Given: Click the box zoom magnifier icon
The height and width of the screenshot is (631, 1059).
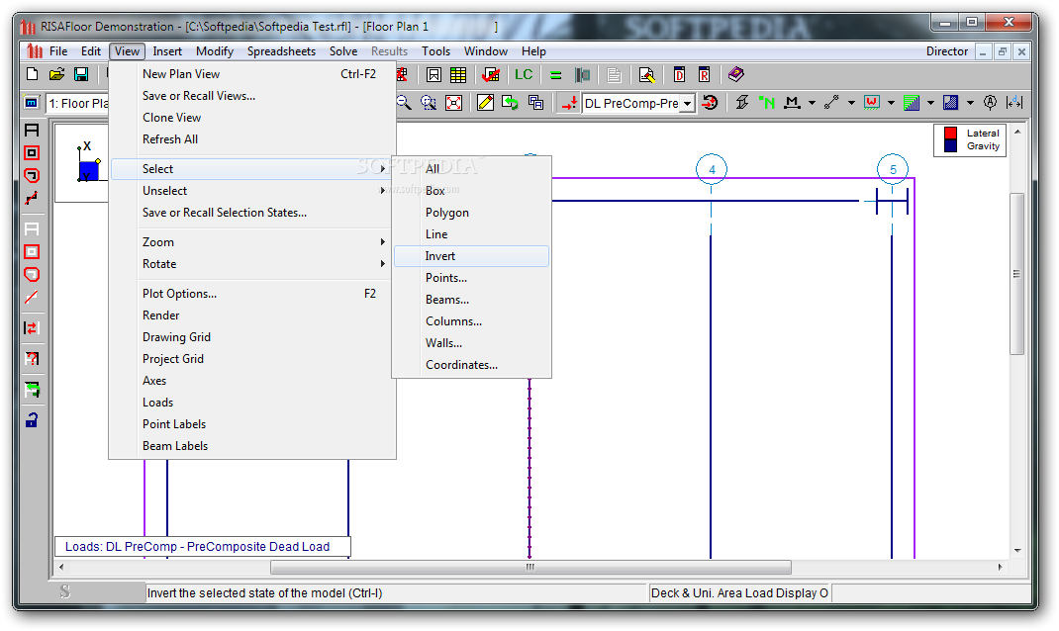Looking at the screenshot, I should click(429, 102).
